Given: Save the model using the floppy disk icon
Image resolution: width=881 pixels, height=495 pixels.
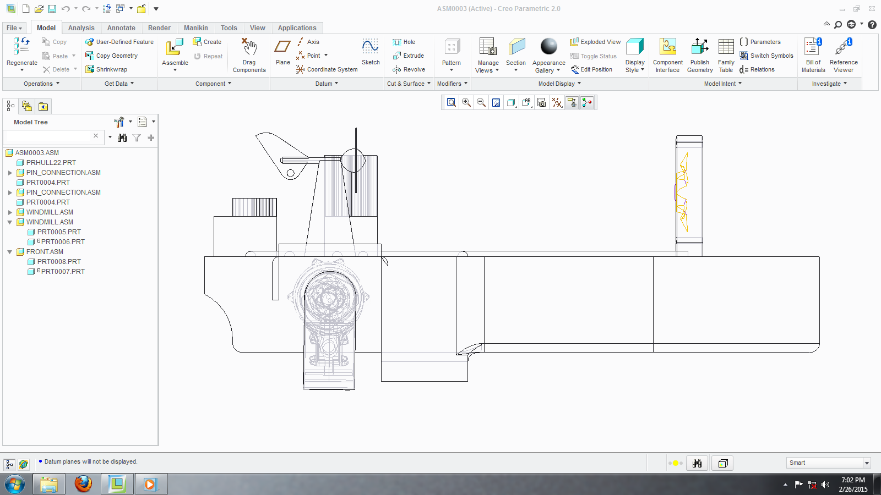Looking at the screenshot, I should click(x=52, y=9).
